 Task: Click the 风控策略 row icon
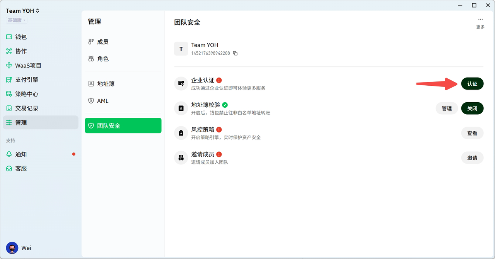181,133
